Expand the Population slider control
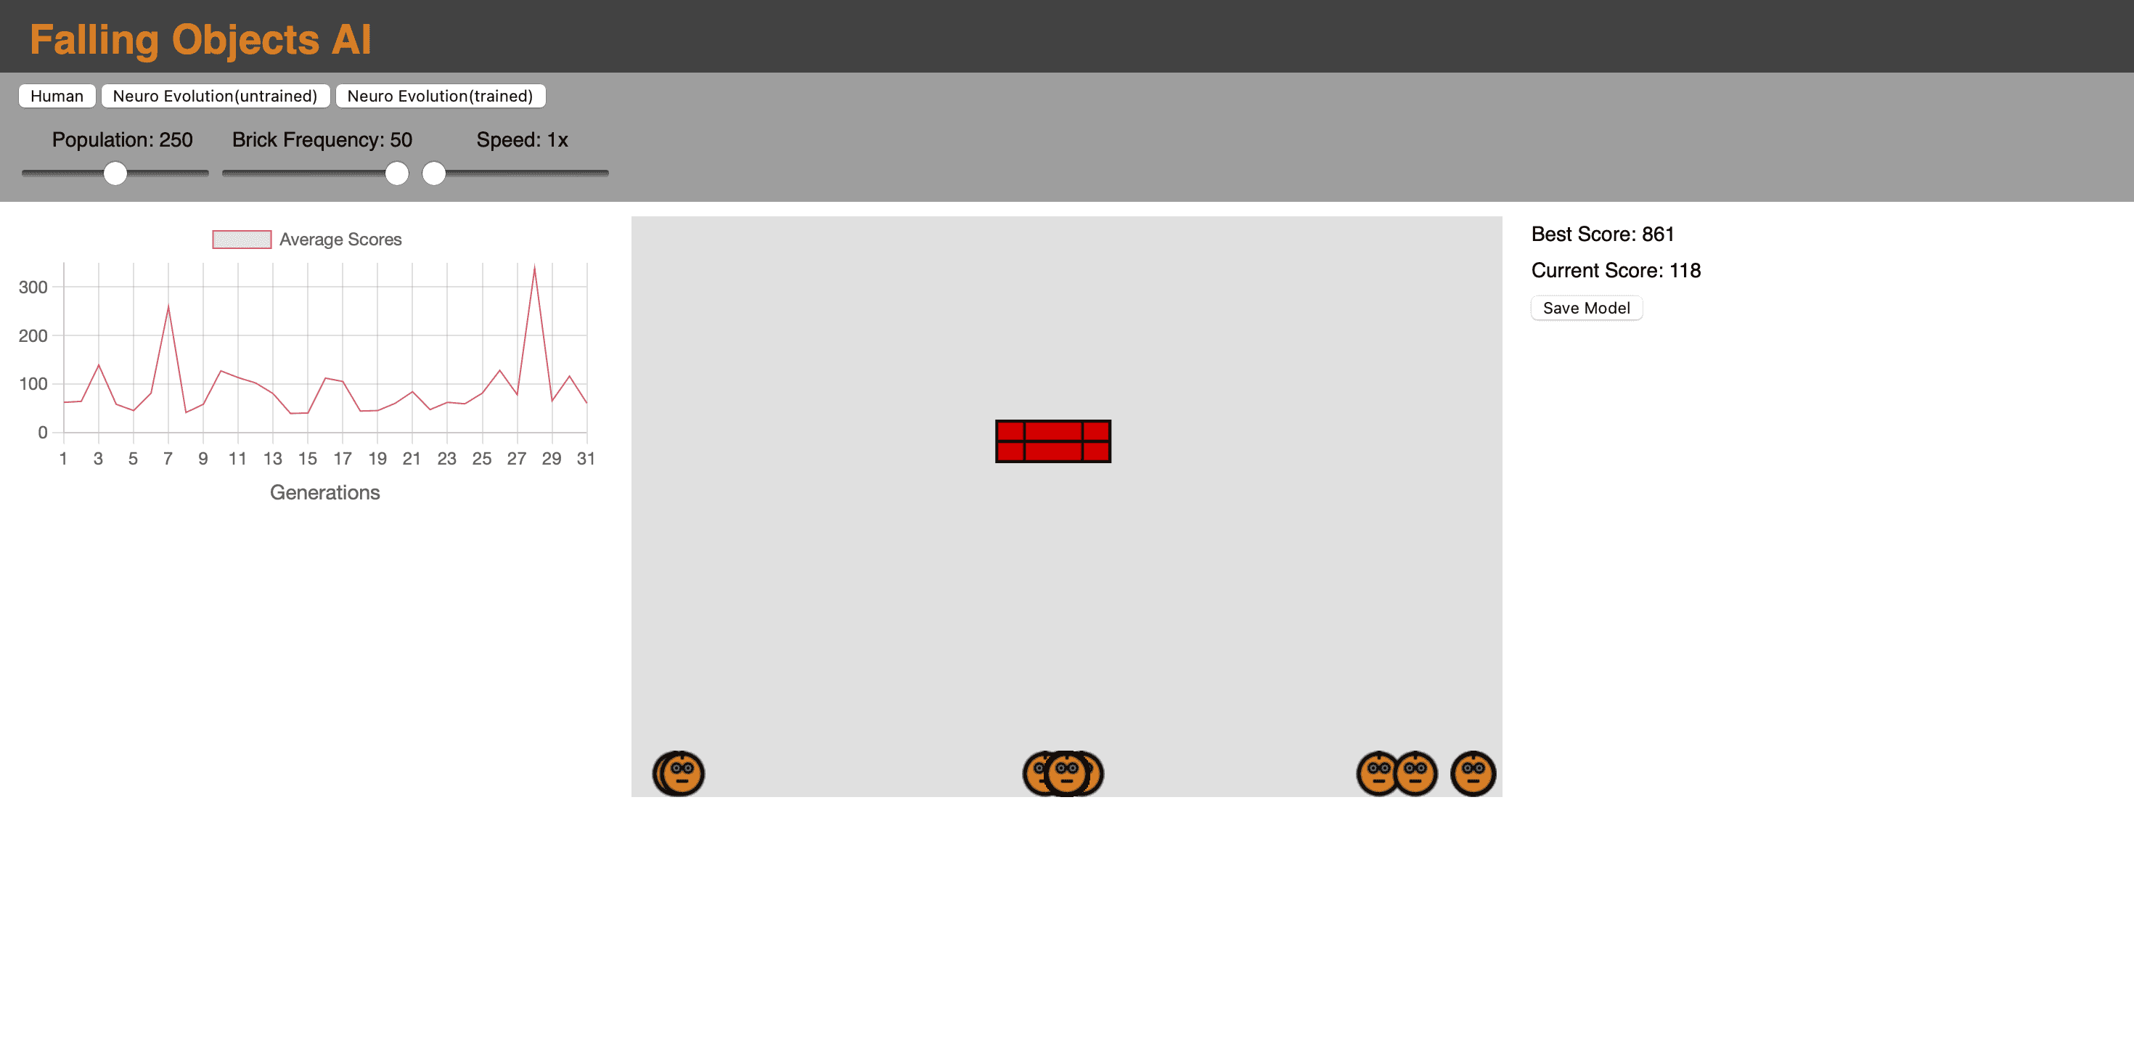The image size is (2134, 1057). coord(115,171)
